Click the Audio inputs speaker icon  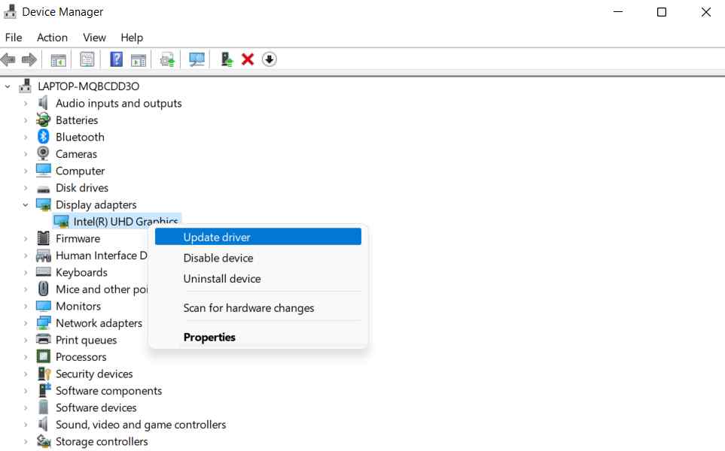[43, 103]
